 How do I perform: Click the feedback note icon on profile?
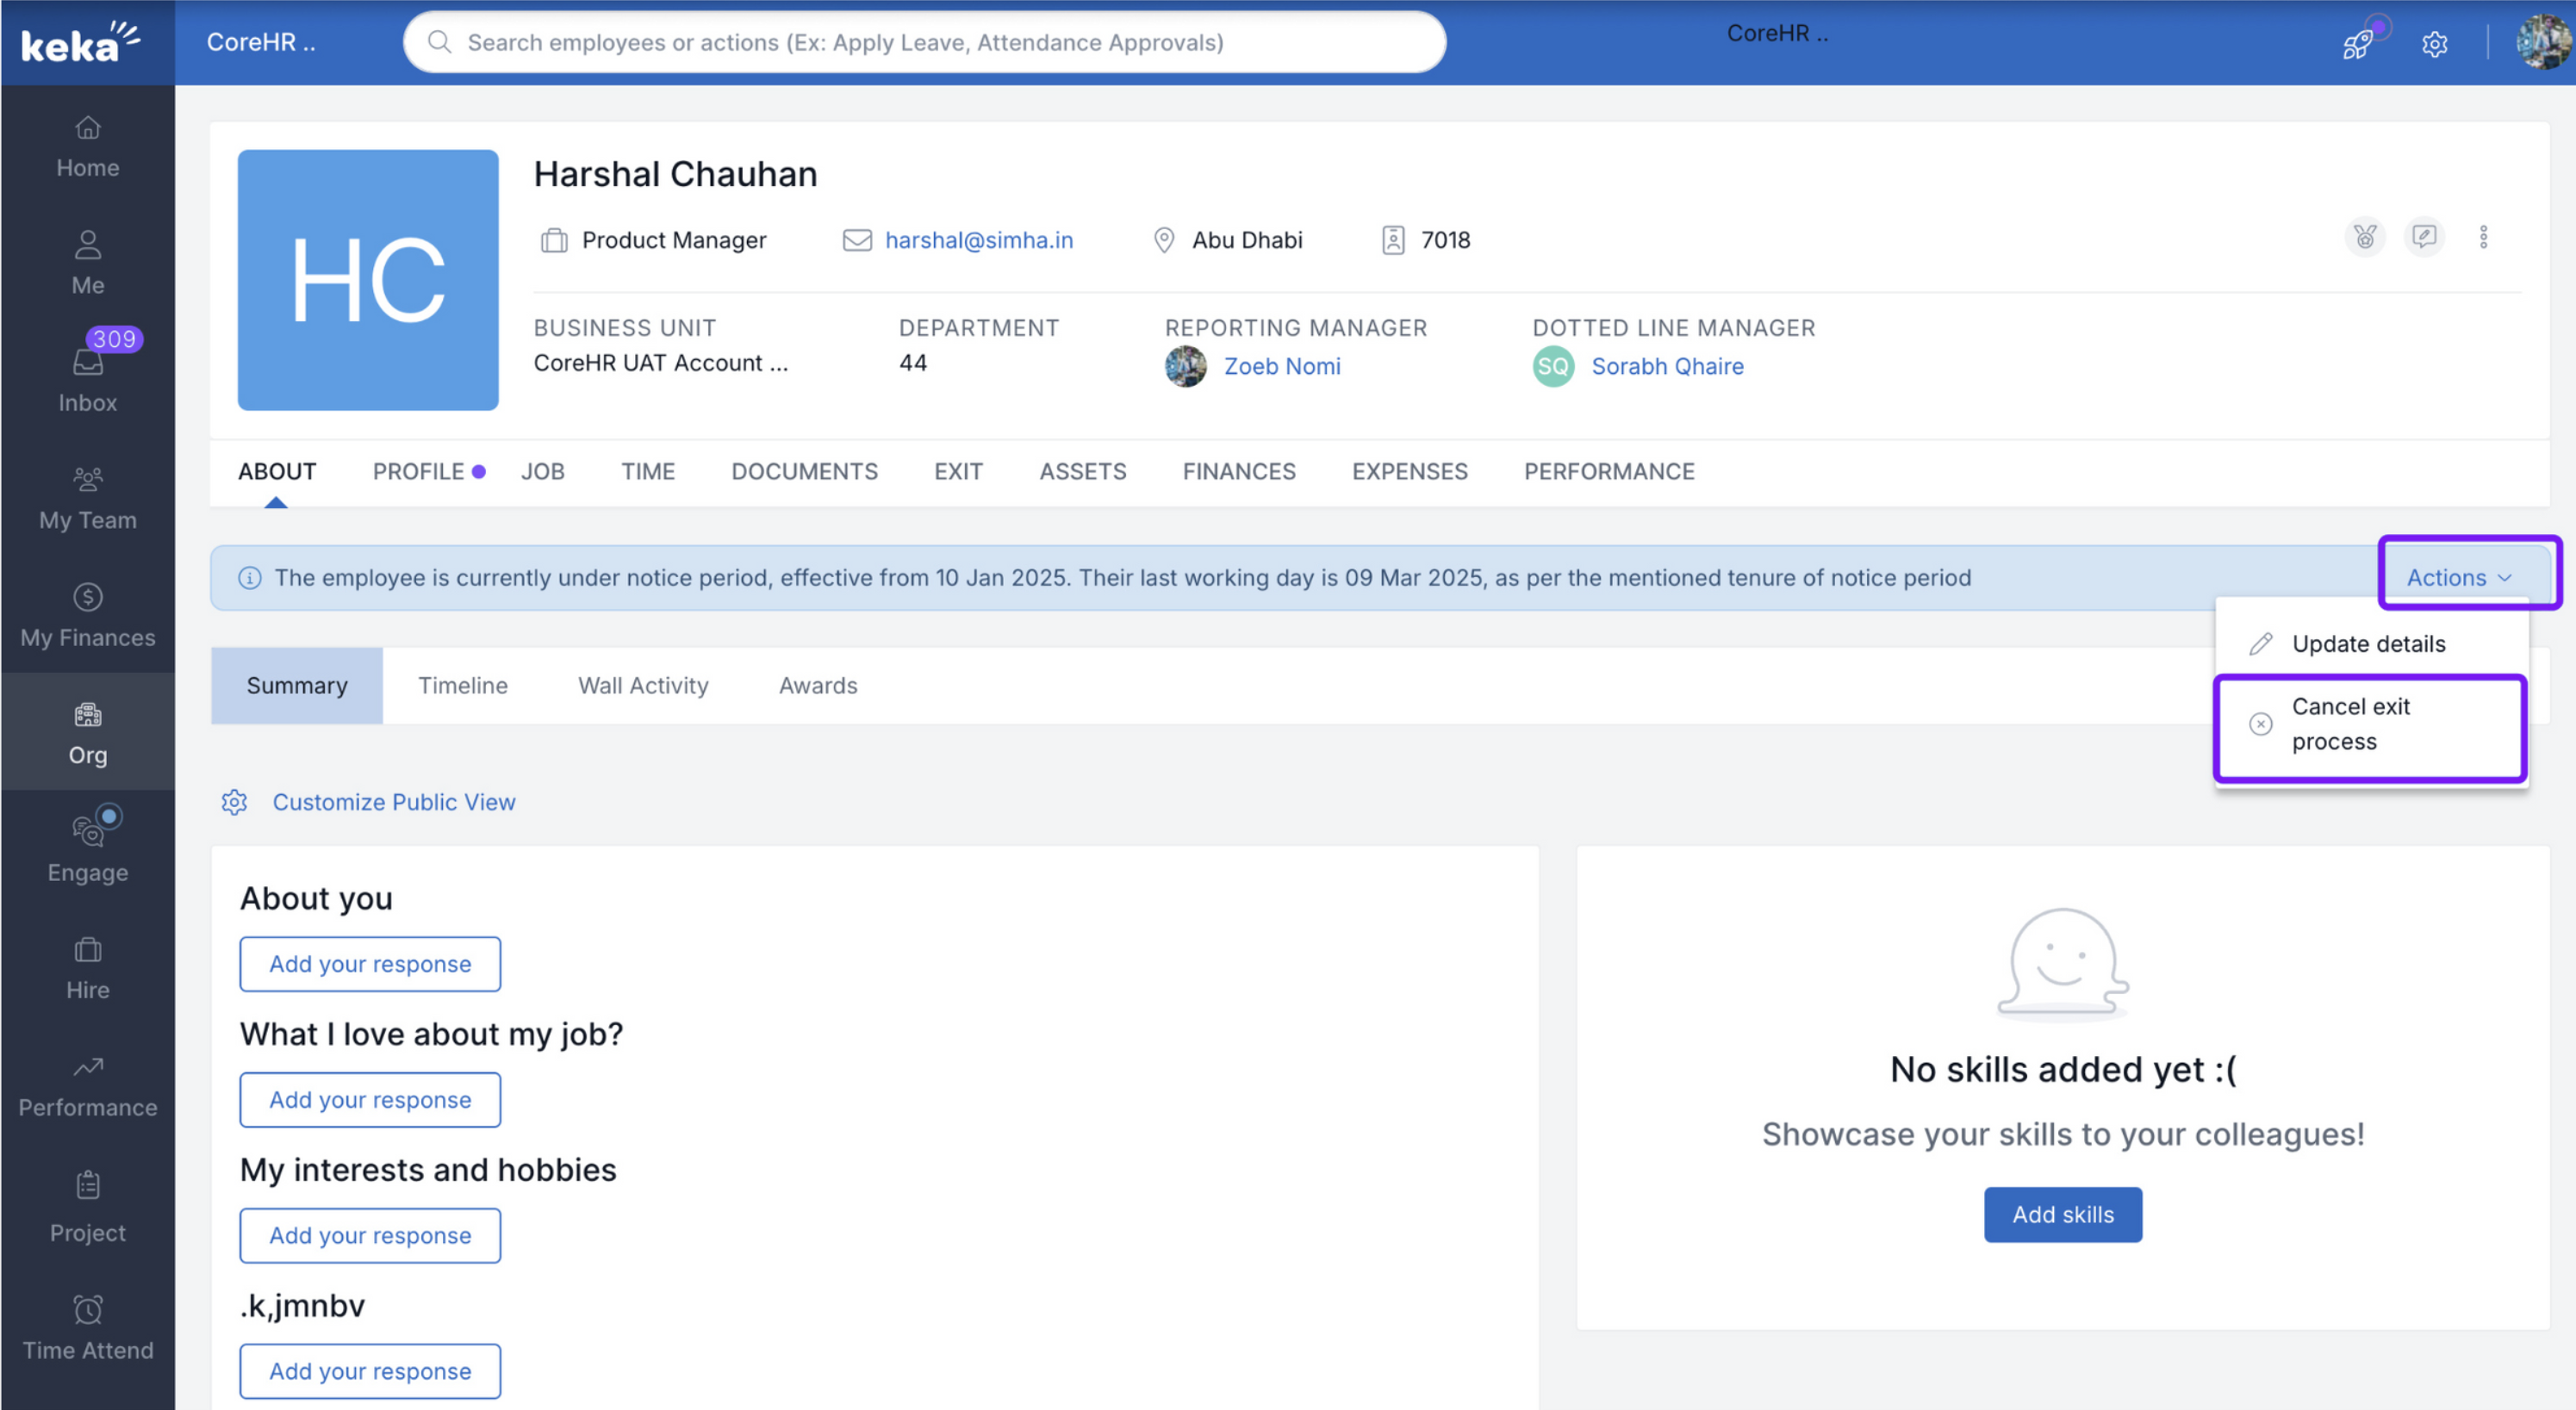click(2424, 237)
